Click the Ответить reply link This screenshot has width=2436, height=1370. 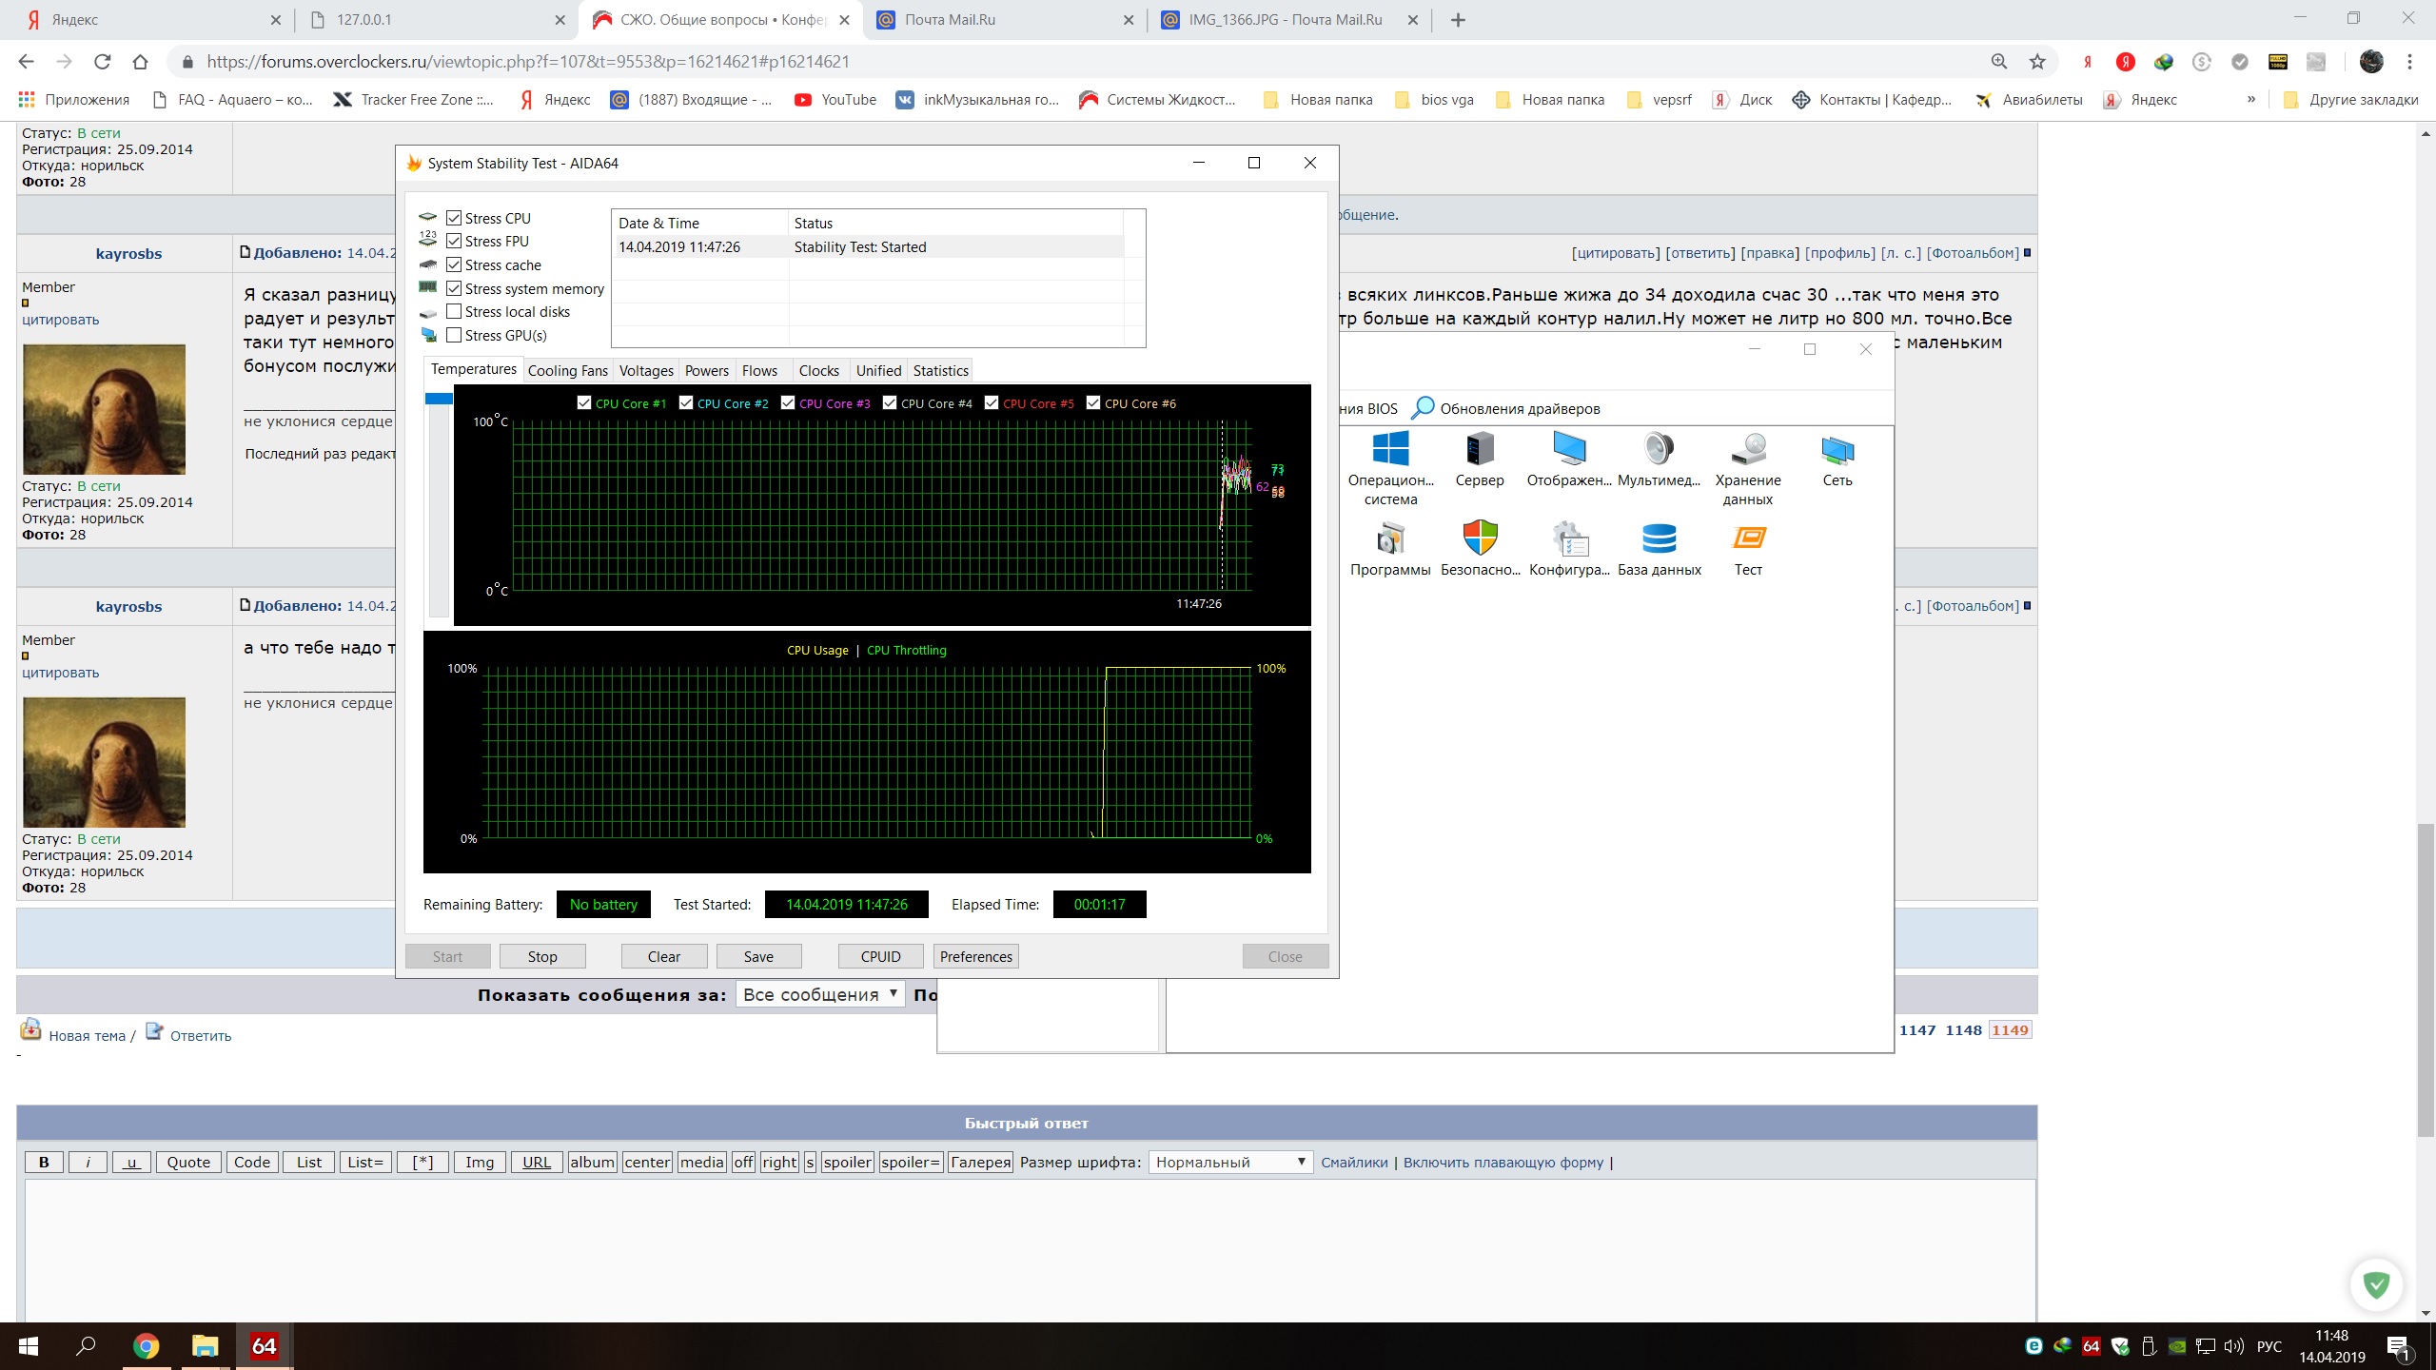[x=200, y=1035]
